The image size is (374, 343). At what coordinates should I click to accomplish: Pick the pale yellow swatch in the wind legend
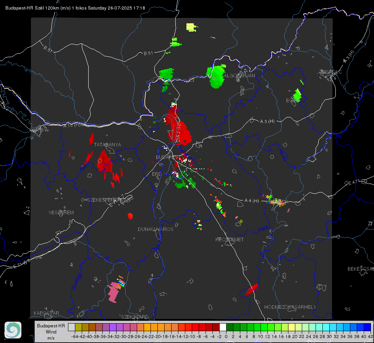[292, 327]
